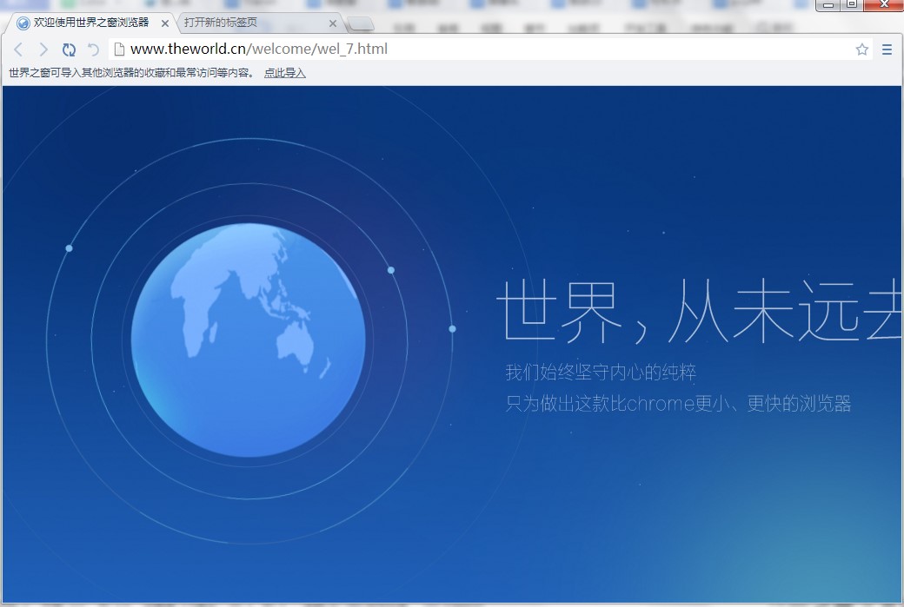
Task: Click the blue globe illustration
Action: tap(248, 340)
